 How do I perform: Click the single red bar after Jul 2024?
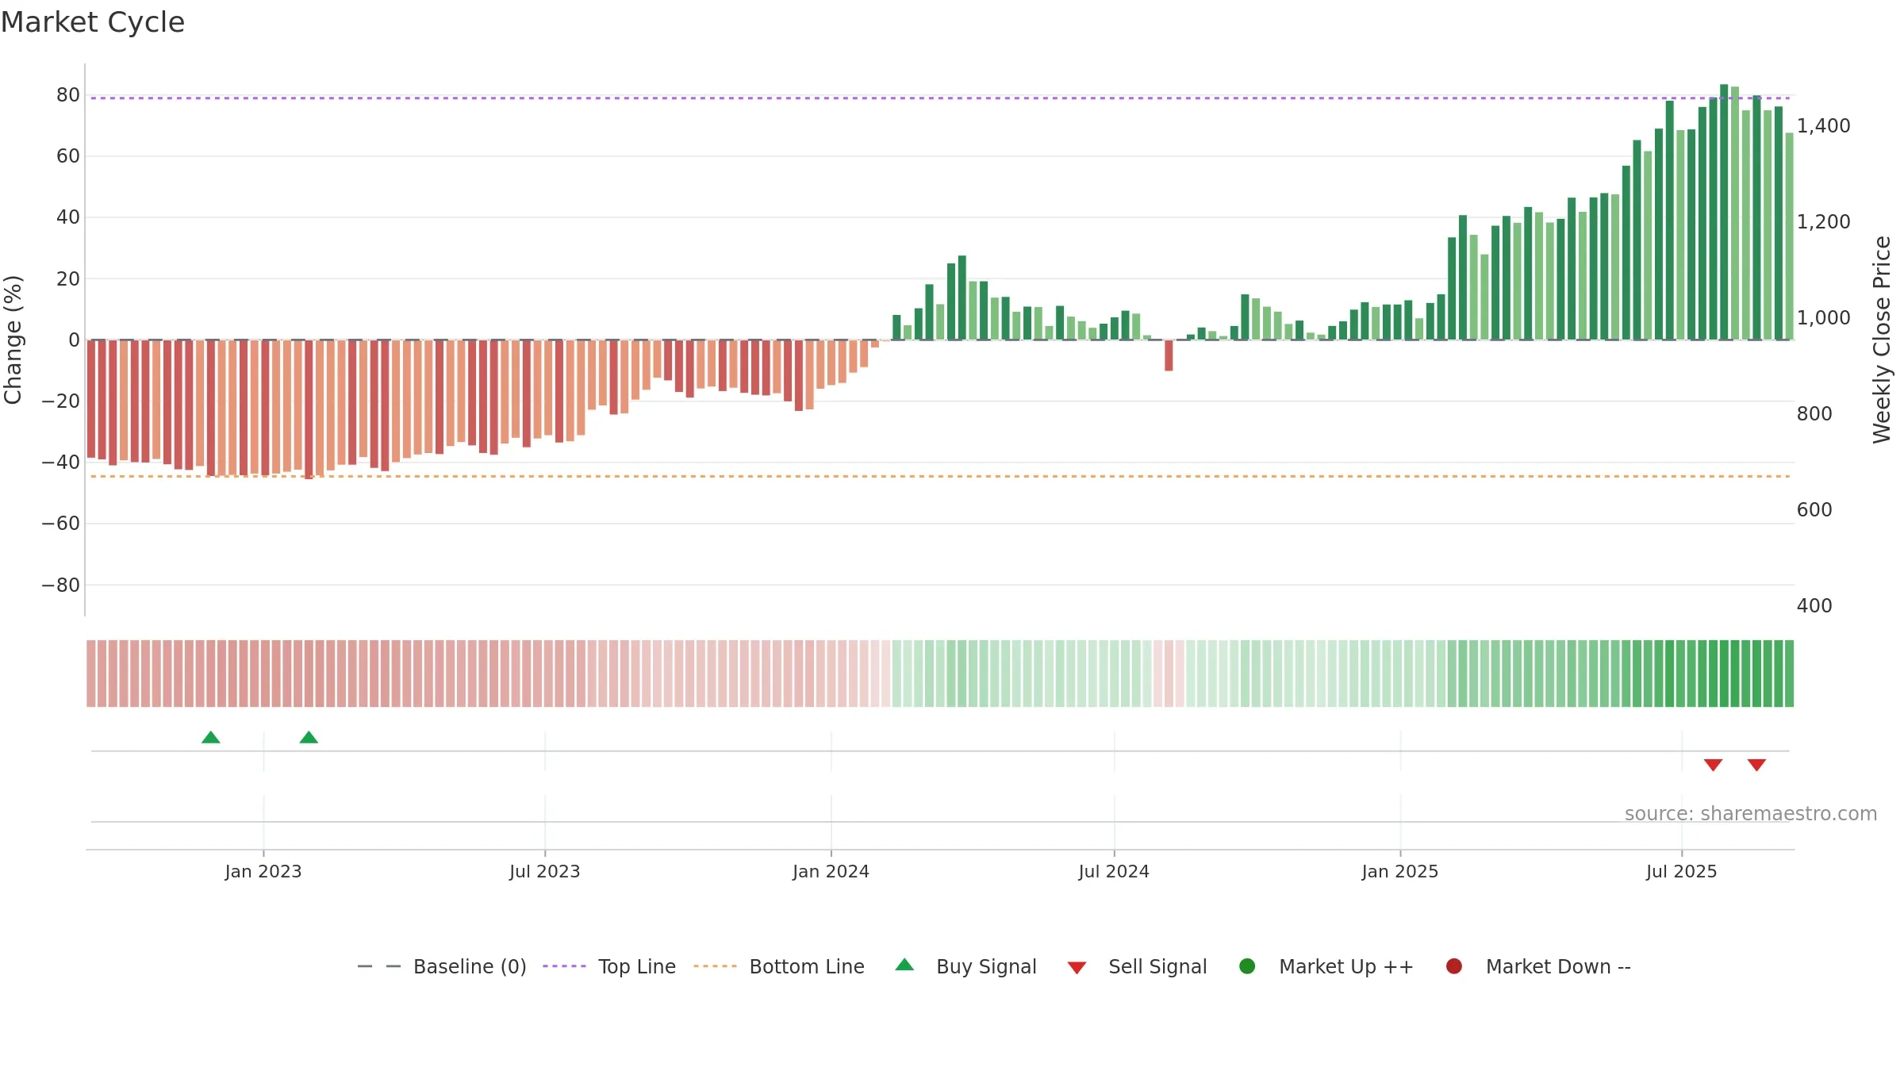click(x=1169, y=355)
